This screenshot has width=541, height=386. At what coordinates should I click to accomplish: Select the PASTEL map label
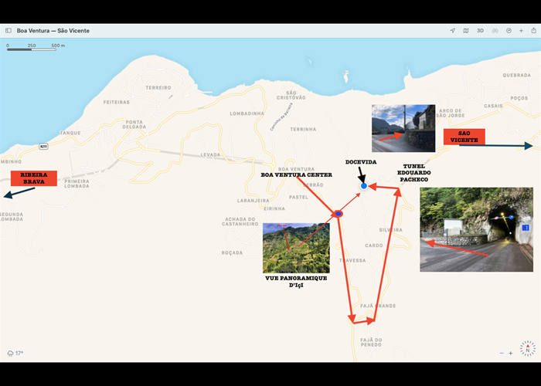(299, 197)
